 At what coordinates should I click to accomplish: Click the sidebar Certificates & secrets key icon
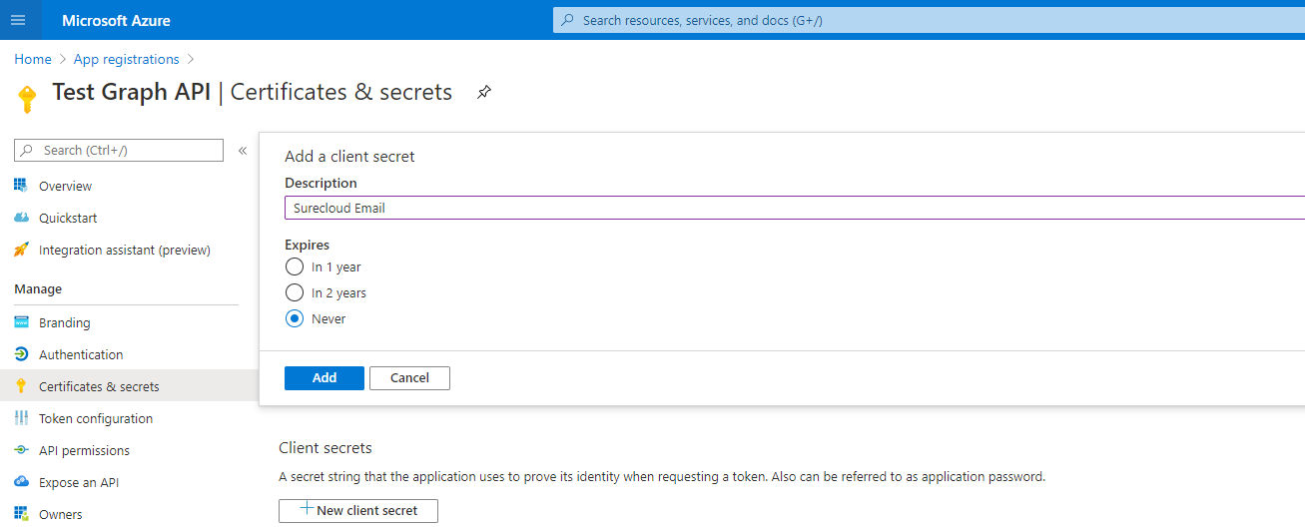(x=21, y=386)
